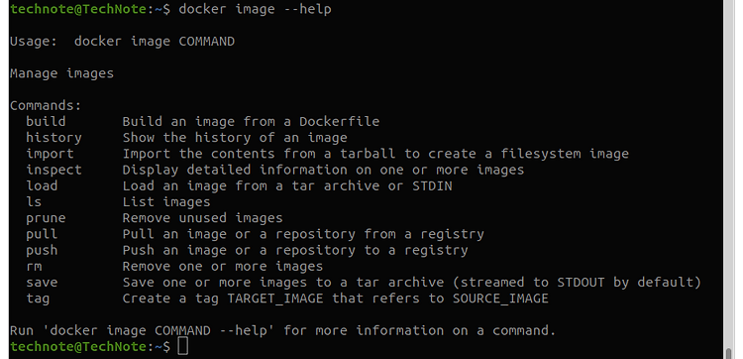Click 'Dockerfile' word in build description

(339, 121)
